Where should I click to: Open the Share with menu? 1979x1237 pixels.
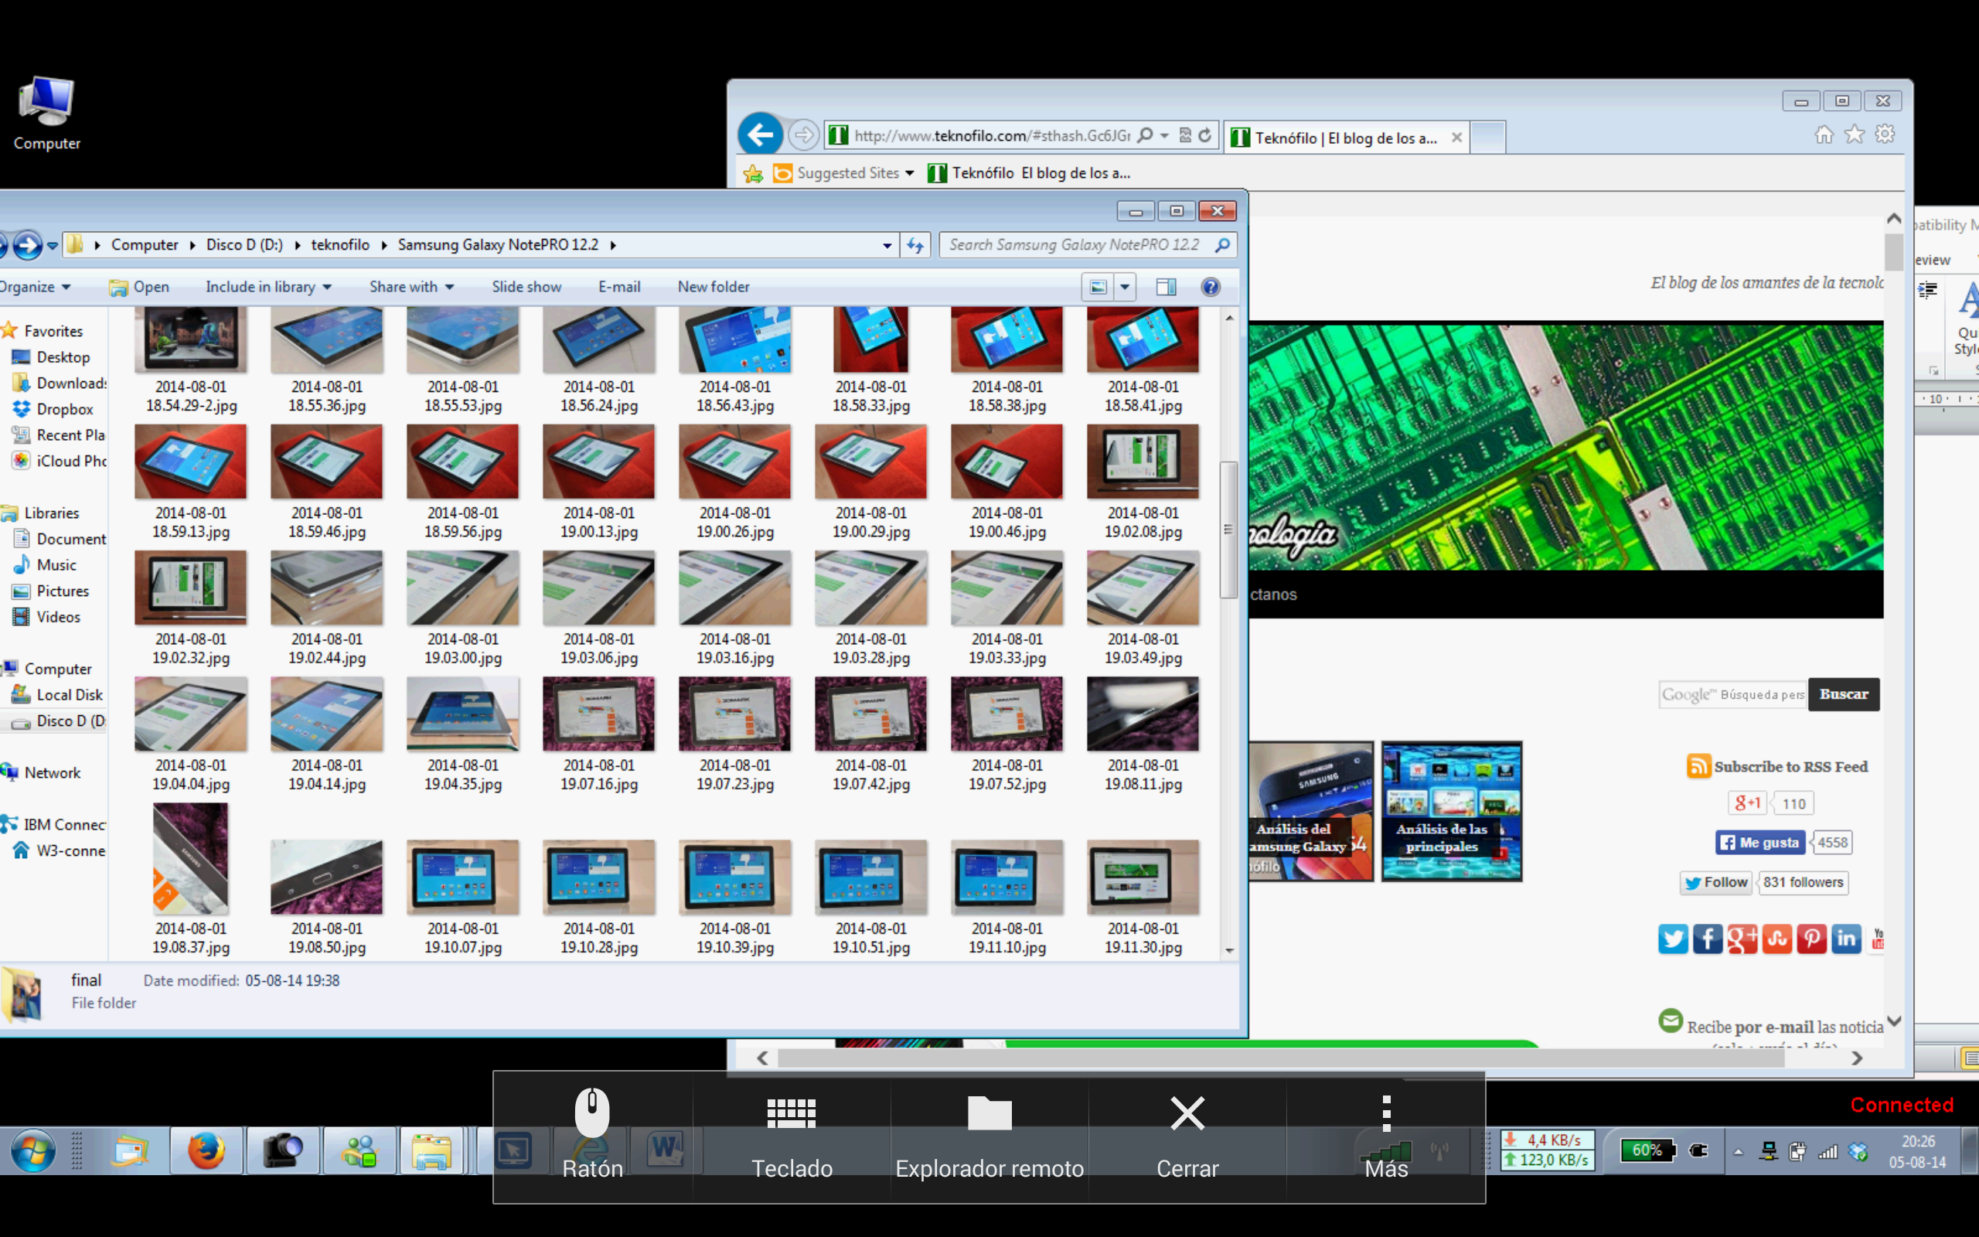click(x=411, y=287)
